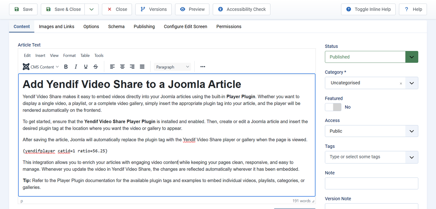Image resolution: width=436 pixels, height=209 pixels.
Task: Click the article heading text in editor
Action: [x=132, y=84]
